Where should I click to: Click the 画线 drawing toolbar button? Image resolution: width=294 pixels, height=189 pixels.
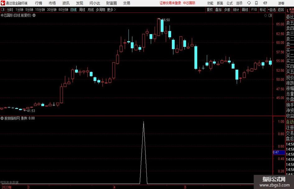coord(245,10)
